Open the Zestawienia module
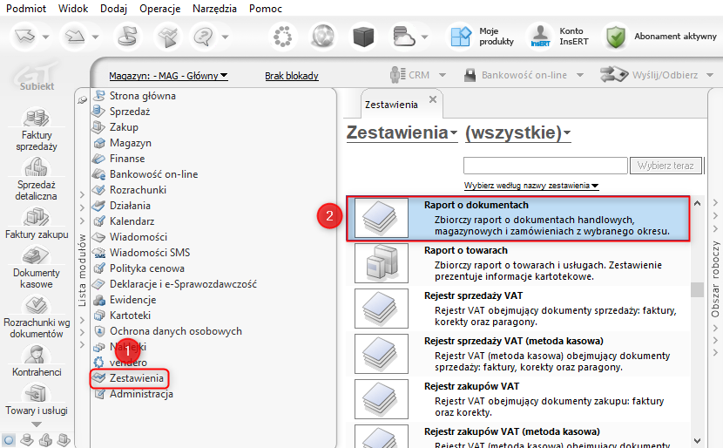This screenshot has height=448, width=723. click(x=137, y=378)
